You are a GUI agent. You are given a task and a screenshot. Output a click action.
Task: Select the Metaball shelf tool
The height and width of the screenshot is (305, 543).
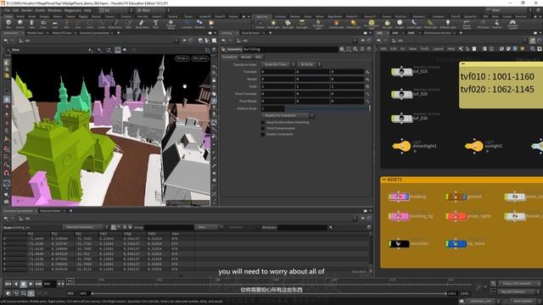pyautogui.click(x=199, y=24)
